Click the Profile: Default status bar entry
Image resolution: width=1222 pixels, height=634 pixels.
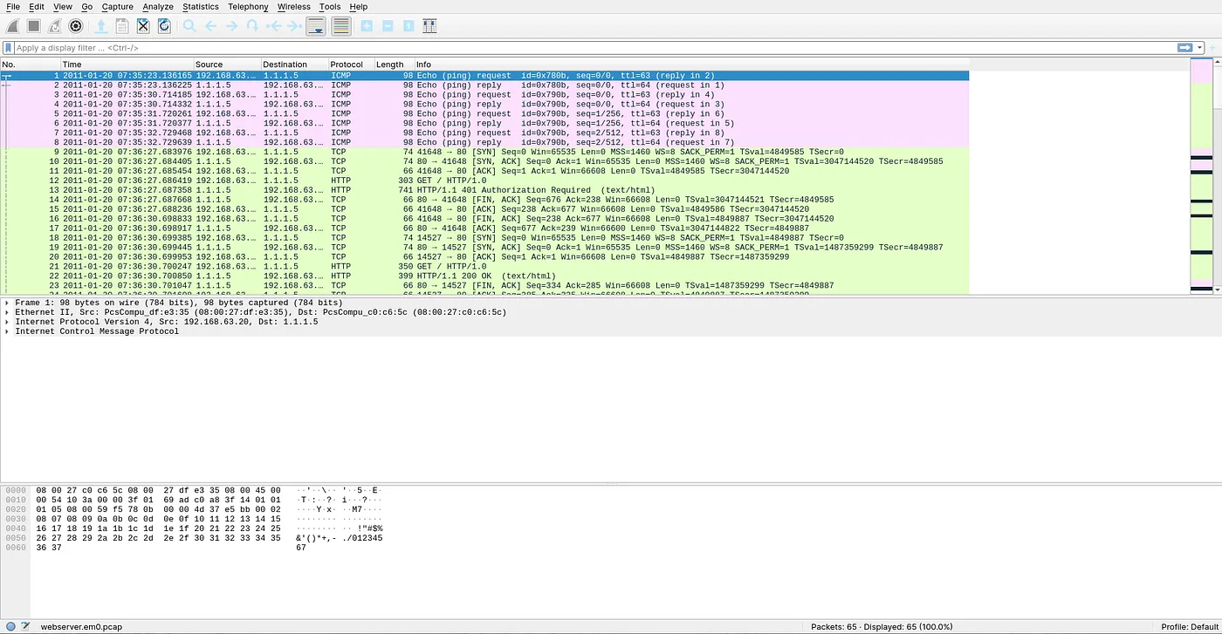click(x=1189, y=627)
